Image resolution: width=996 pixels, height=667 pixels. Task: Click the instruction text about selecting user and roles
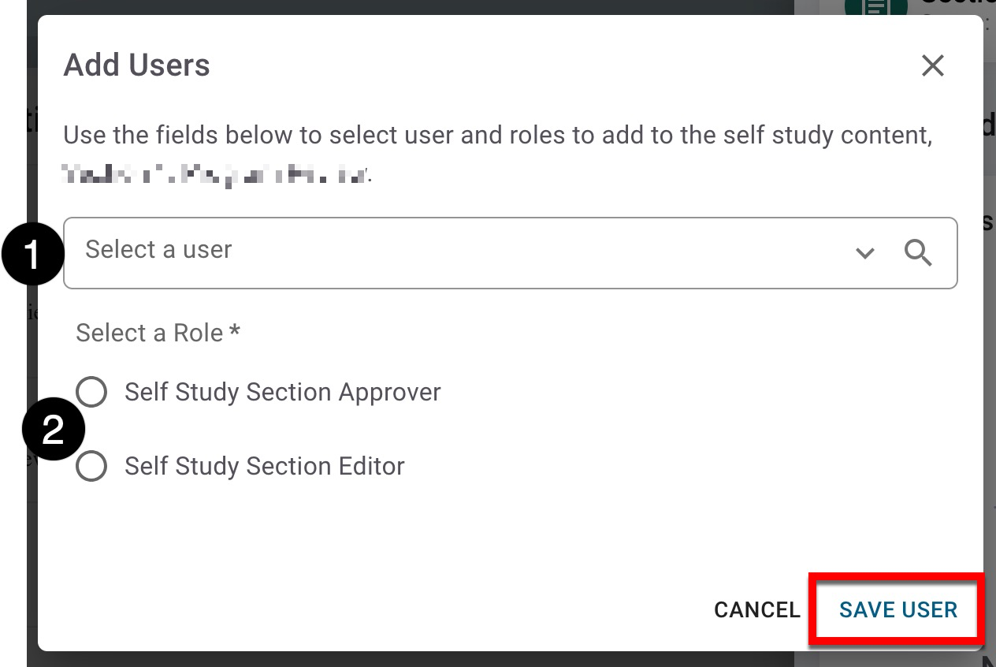[x=497, y=135]
